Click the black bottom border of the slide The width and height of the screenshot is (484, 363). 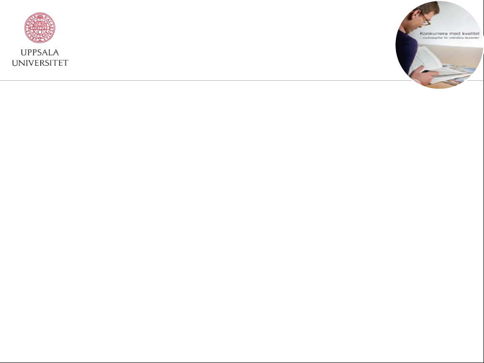[x=242, y=363]
